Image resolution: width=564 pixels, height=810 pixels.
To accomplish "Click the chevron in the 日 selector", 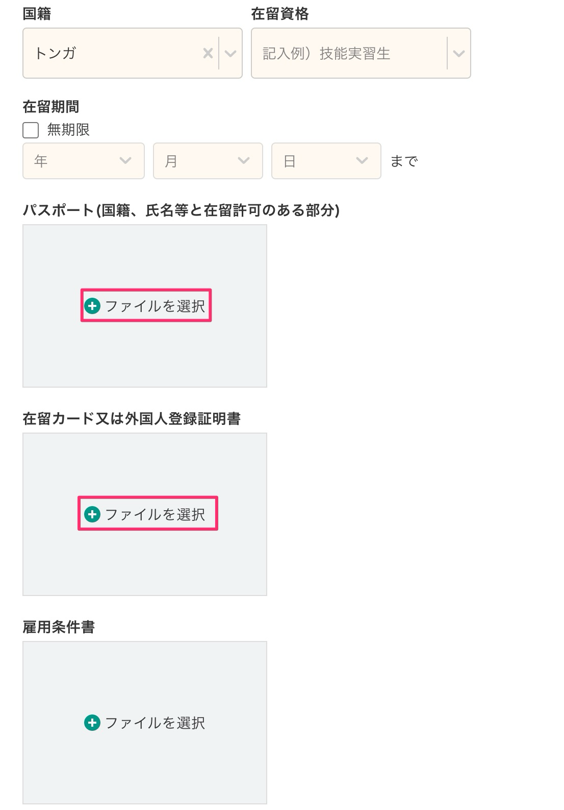I will (362, 161).
